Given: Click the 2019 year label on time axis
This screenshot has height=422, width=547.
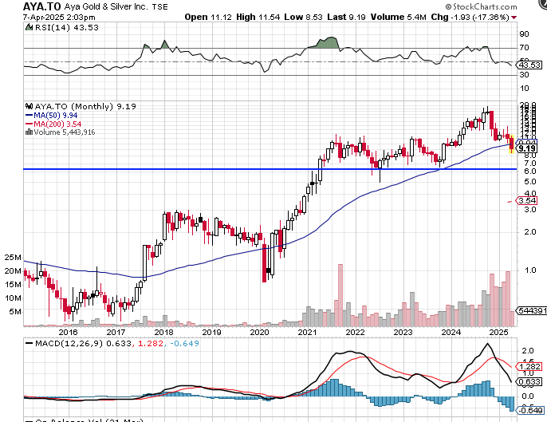Looking at the screenshot, I should click(212, 333).
